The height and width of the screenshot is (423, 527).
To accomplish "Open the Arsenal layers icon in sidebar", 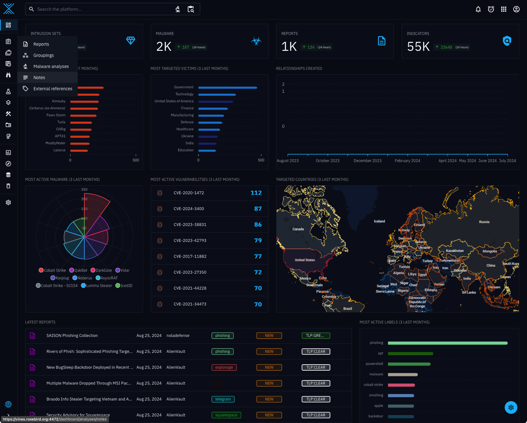I will [8, 103].
